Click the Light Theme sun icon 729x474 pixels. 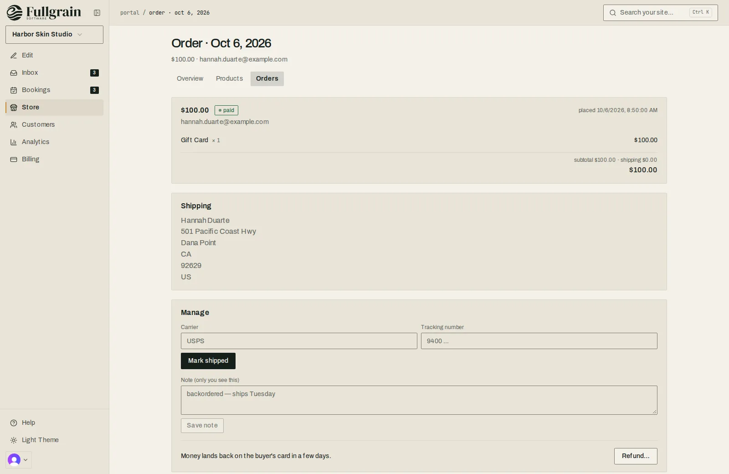coord(14,440)
